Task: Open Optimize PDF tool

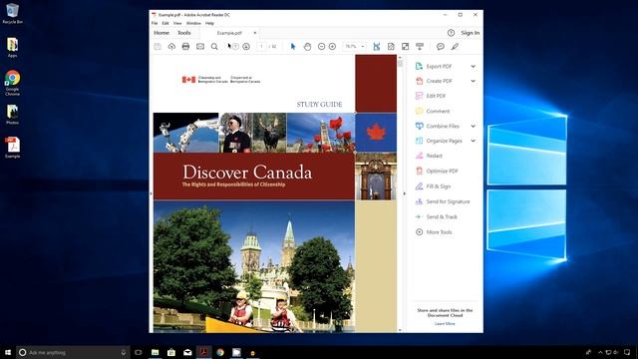Action: [442, 171]
